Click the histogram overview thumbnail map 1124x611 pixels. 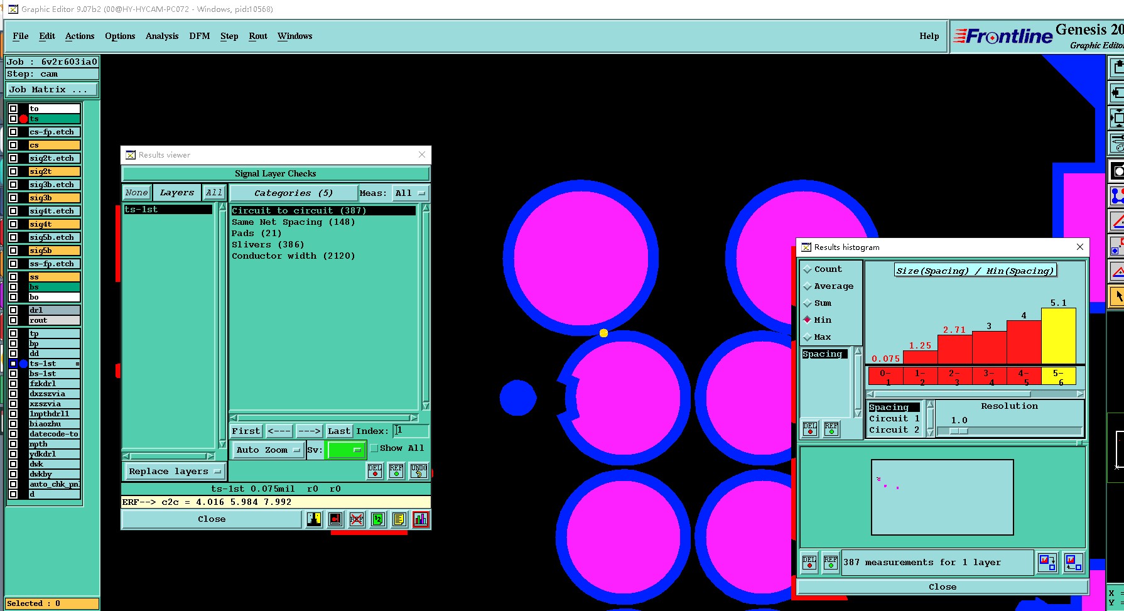coord(943,497)
